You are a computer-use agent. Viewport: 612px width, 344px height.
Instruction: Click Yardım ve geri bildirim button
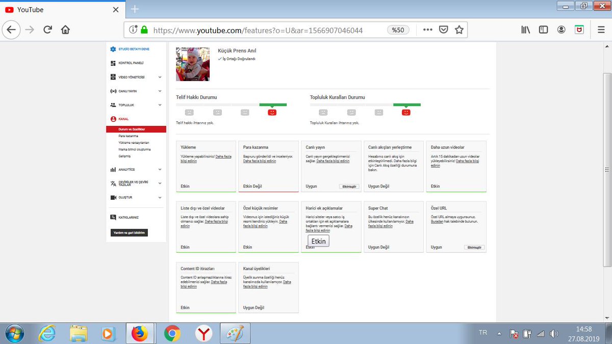pyautogui.click(x=129, y=232)
